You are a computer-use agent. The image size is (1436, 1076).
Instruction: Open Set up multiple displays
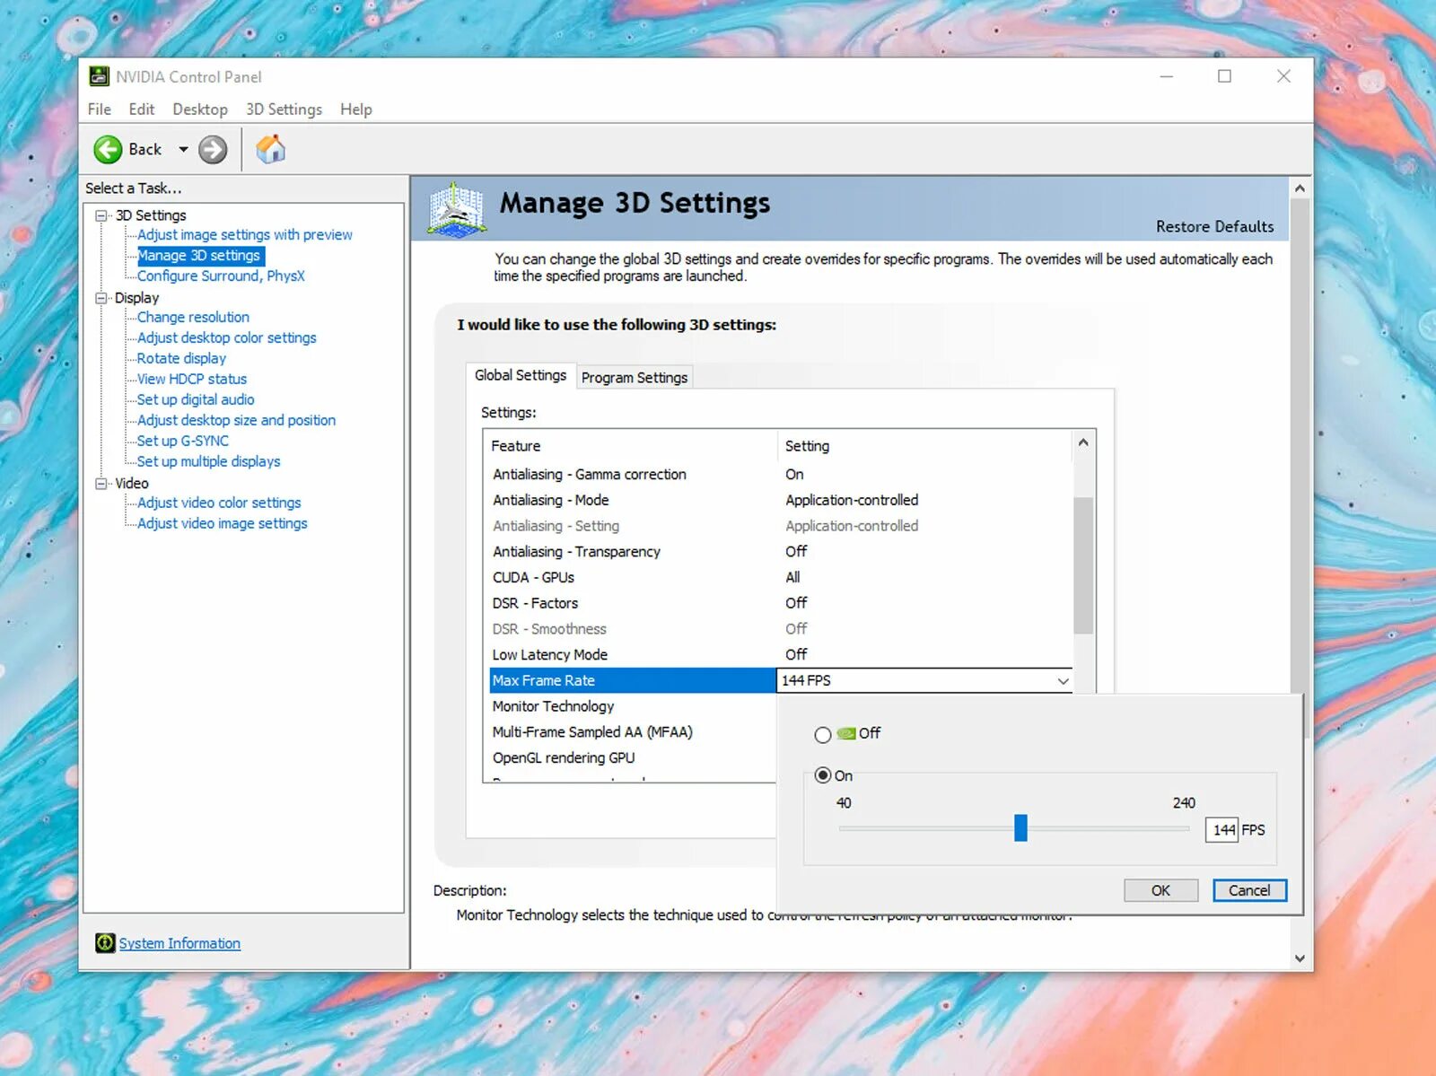(x=208, y=461)
